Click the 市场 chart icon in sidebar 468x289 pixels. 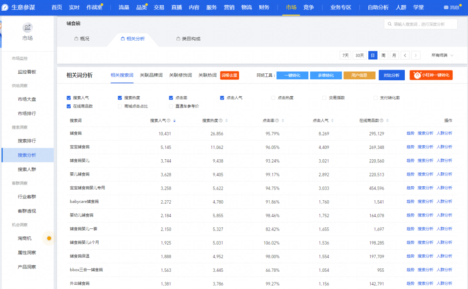(28, 28)
